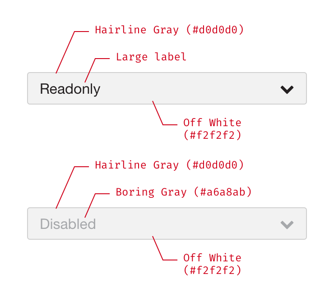
Task: Click the "(#f2f2f2)" hex code below Disabled
Action: [212, 270]
